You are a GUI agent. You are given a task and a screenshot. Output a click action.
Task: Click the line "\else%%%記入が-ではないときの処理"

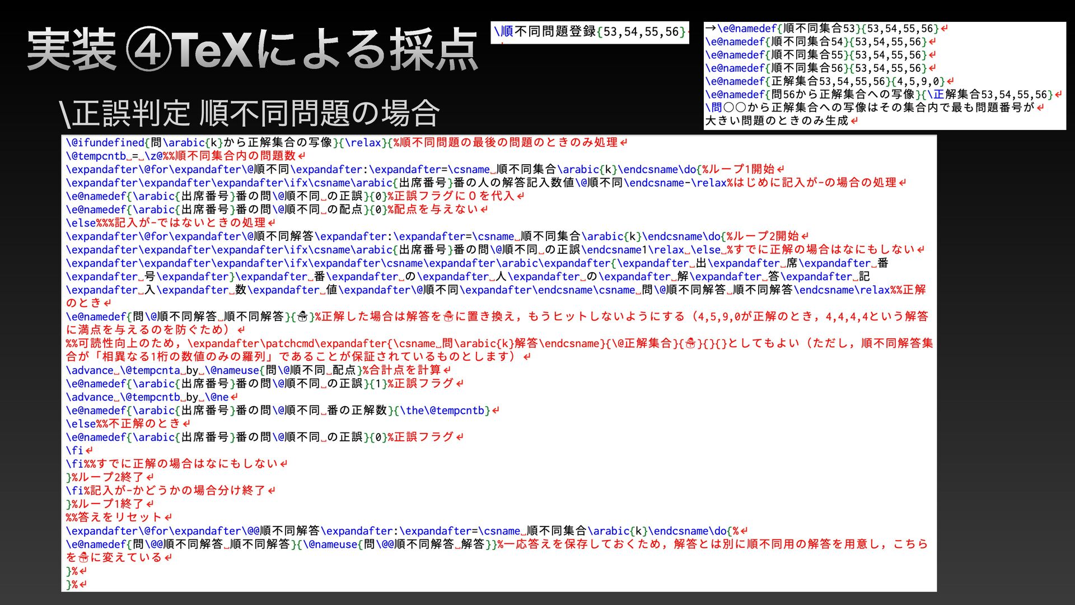pos(171,223)
